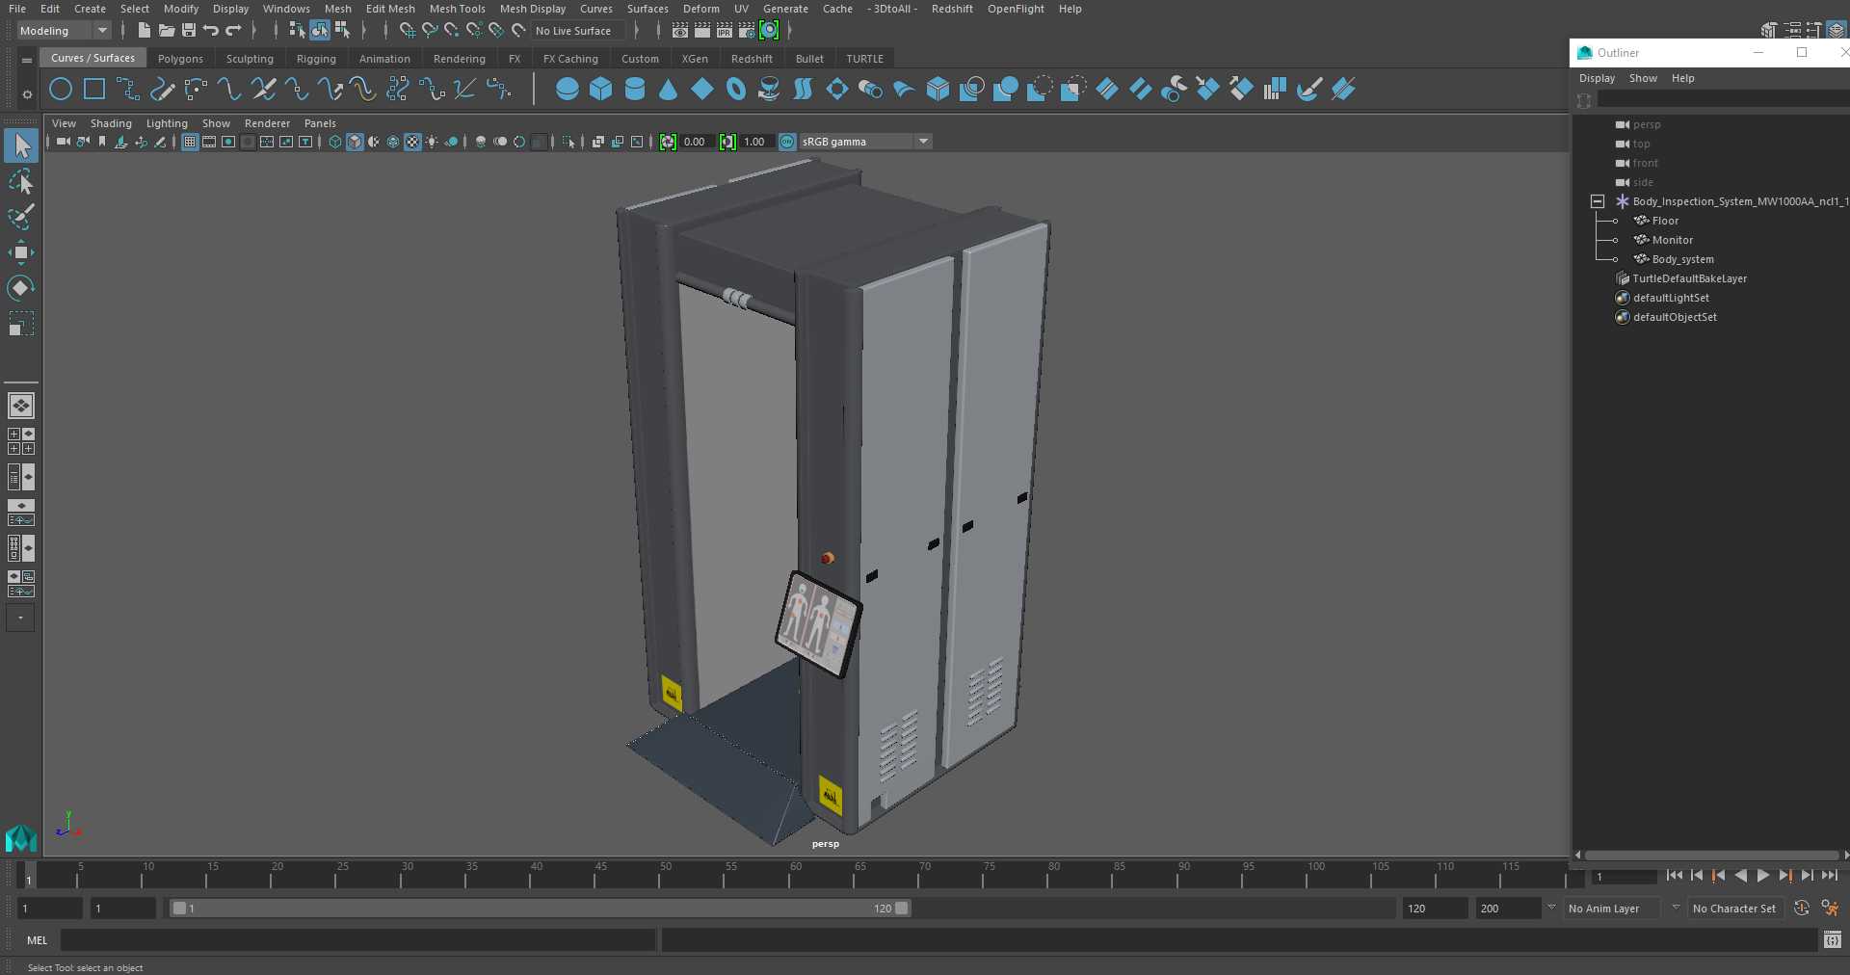Switch to the Polygons shelf tab
The height and width of the screenshot is (975, 1850).
point(180,59)
